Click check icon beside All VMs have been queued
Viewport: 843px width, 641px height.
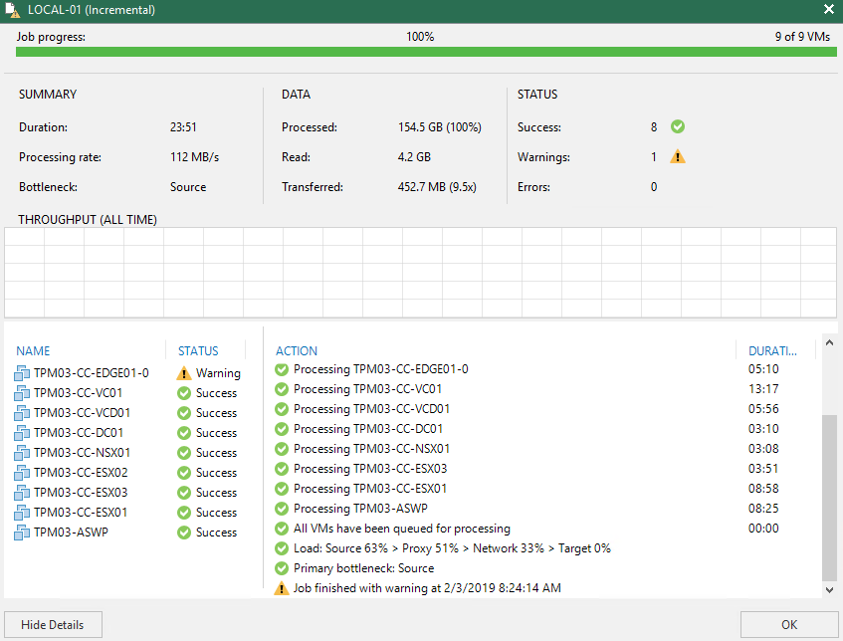[282, 529]
